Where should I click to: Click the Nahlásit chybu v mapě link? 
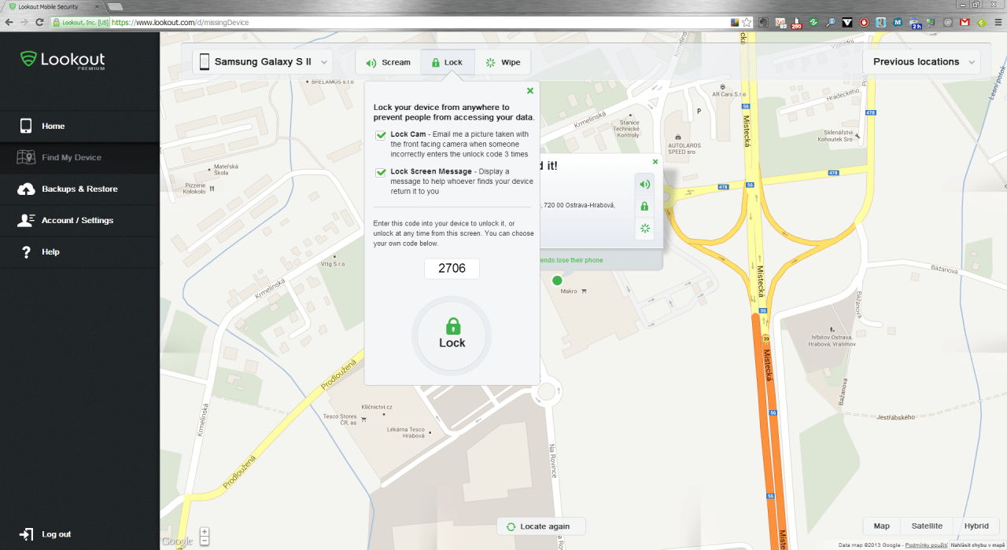tap(978, 544)
